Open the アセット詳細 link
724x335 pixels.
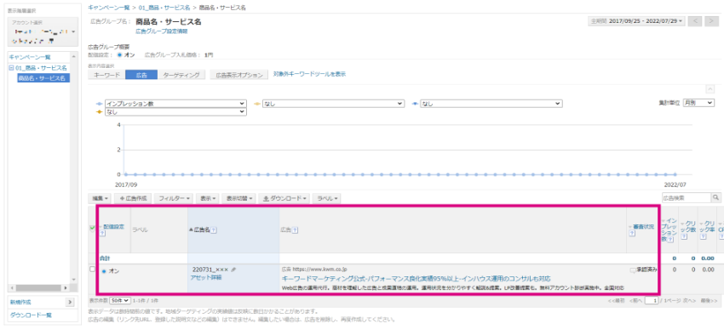pos(205,277)
